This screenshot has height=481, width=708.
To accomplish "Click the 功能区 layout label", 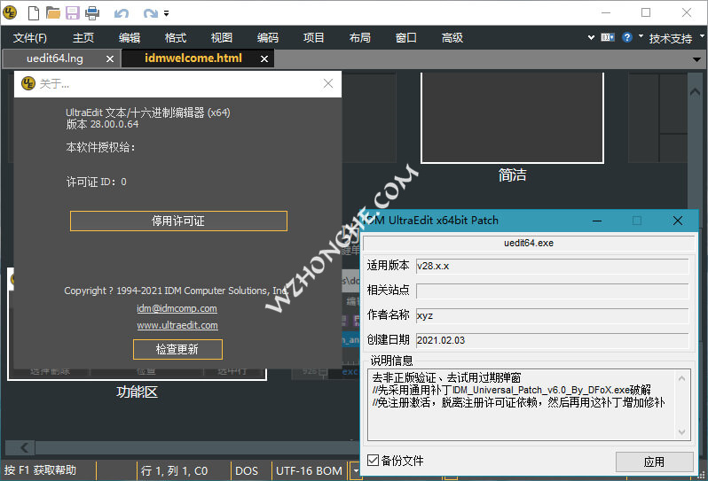I will coord(138,392).
